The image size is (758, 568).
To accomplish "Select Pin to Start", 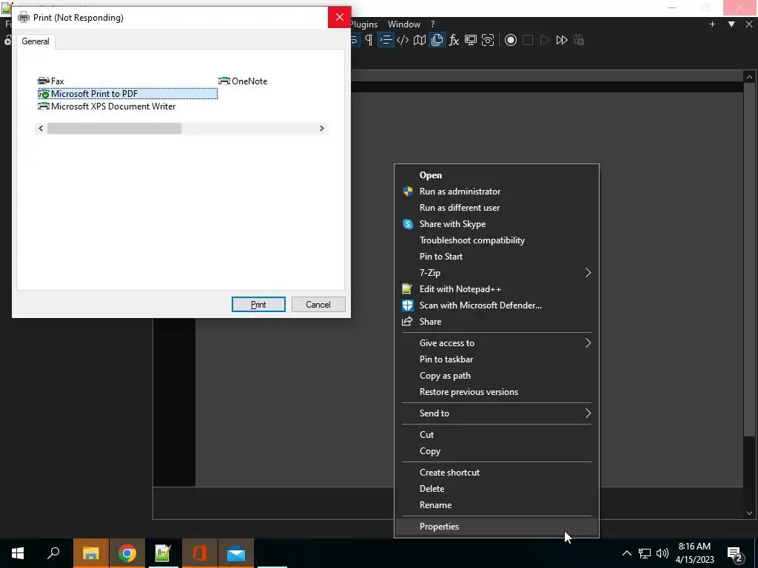I will tap(497, 257).
